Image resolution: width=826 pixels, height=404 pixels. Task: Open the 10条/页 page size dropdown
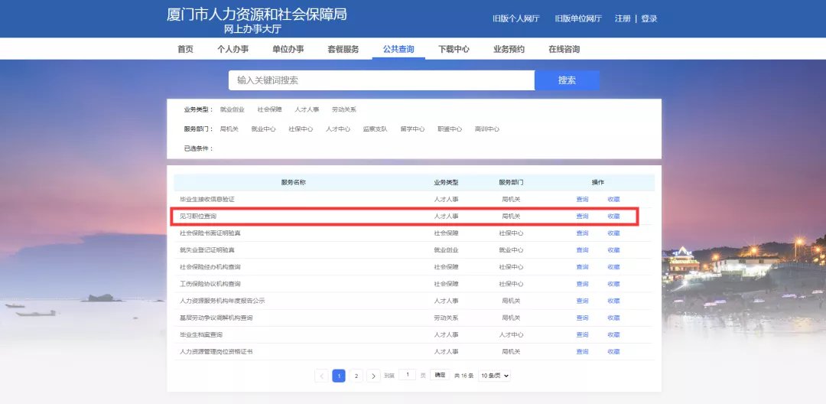[494, 376]
